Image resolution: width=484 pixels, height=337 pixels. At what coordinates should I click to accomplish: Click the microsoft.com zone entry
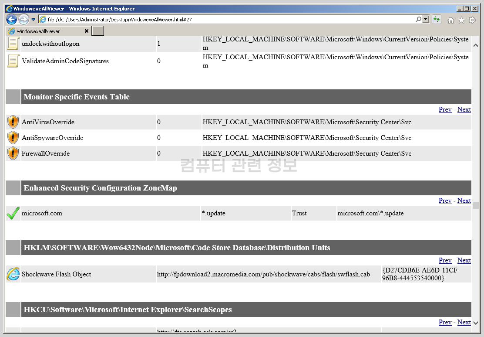[42, 213]
